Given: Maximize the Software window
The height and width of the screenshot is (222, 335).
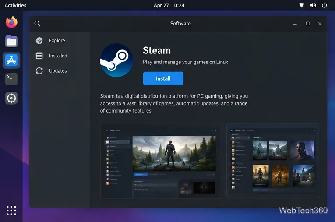Looking at the screenshot, I should pyautogui.click(x=308, y=24).
